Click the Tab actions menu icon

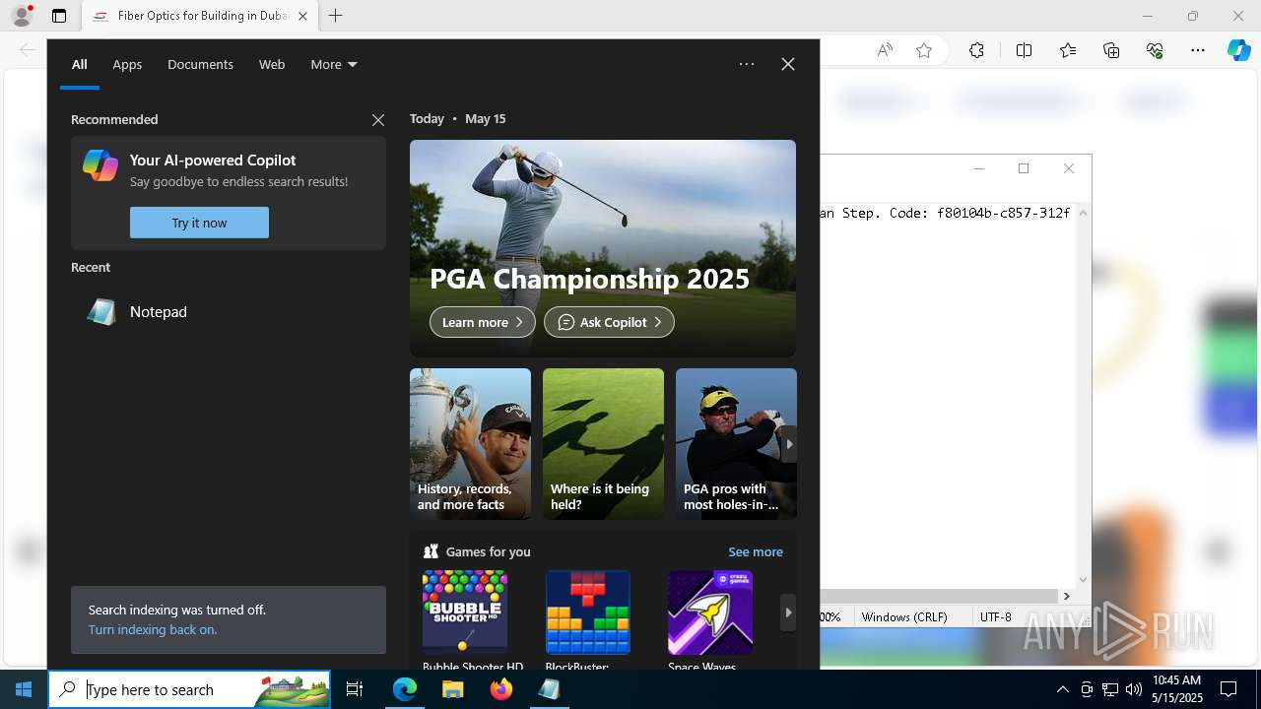coord(59,16)
